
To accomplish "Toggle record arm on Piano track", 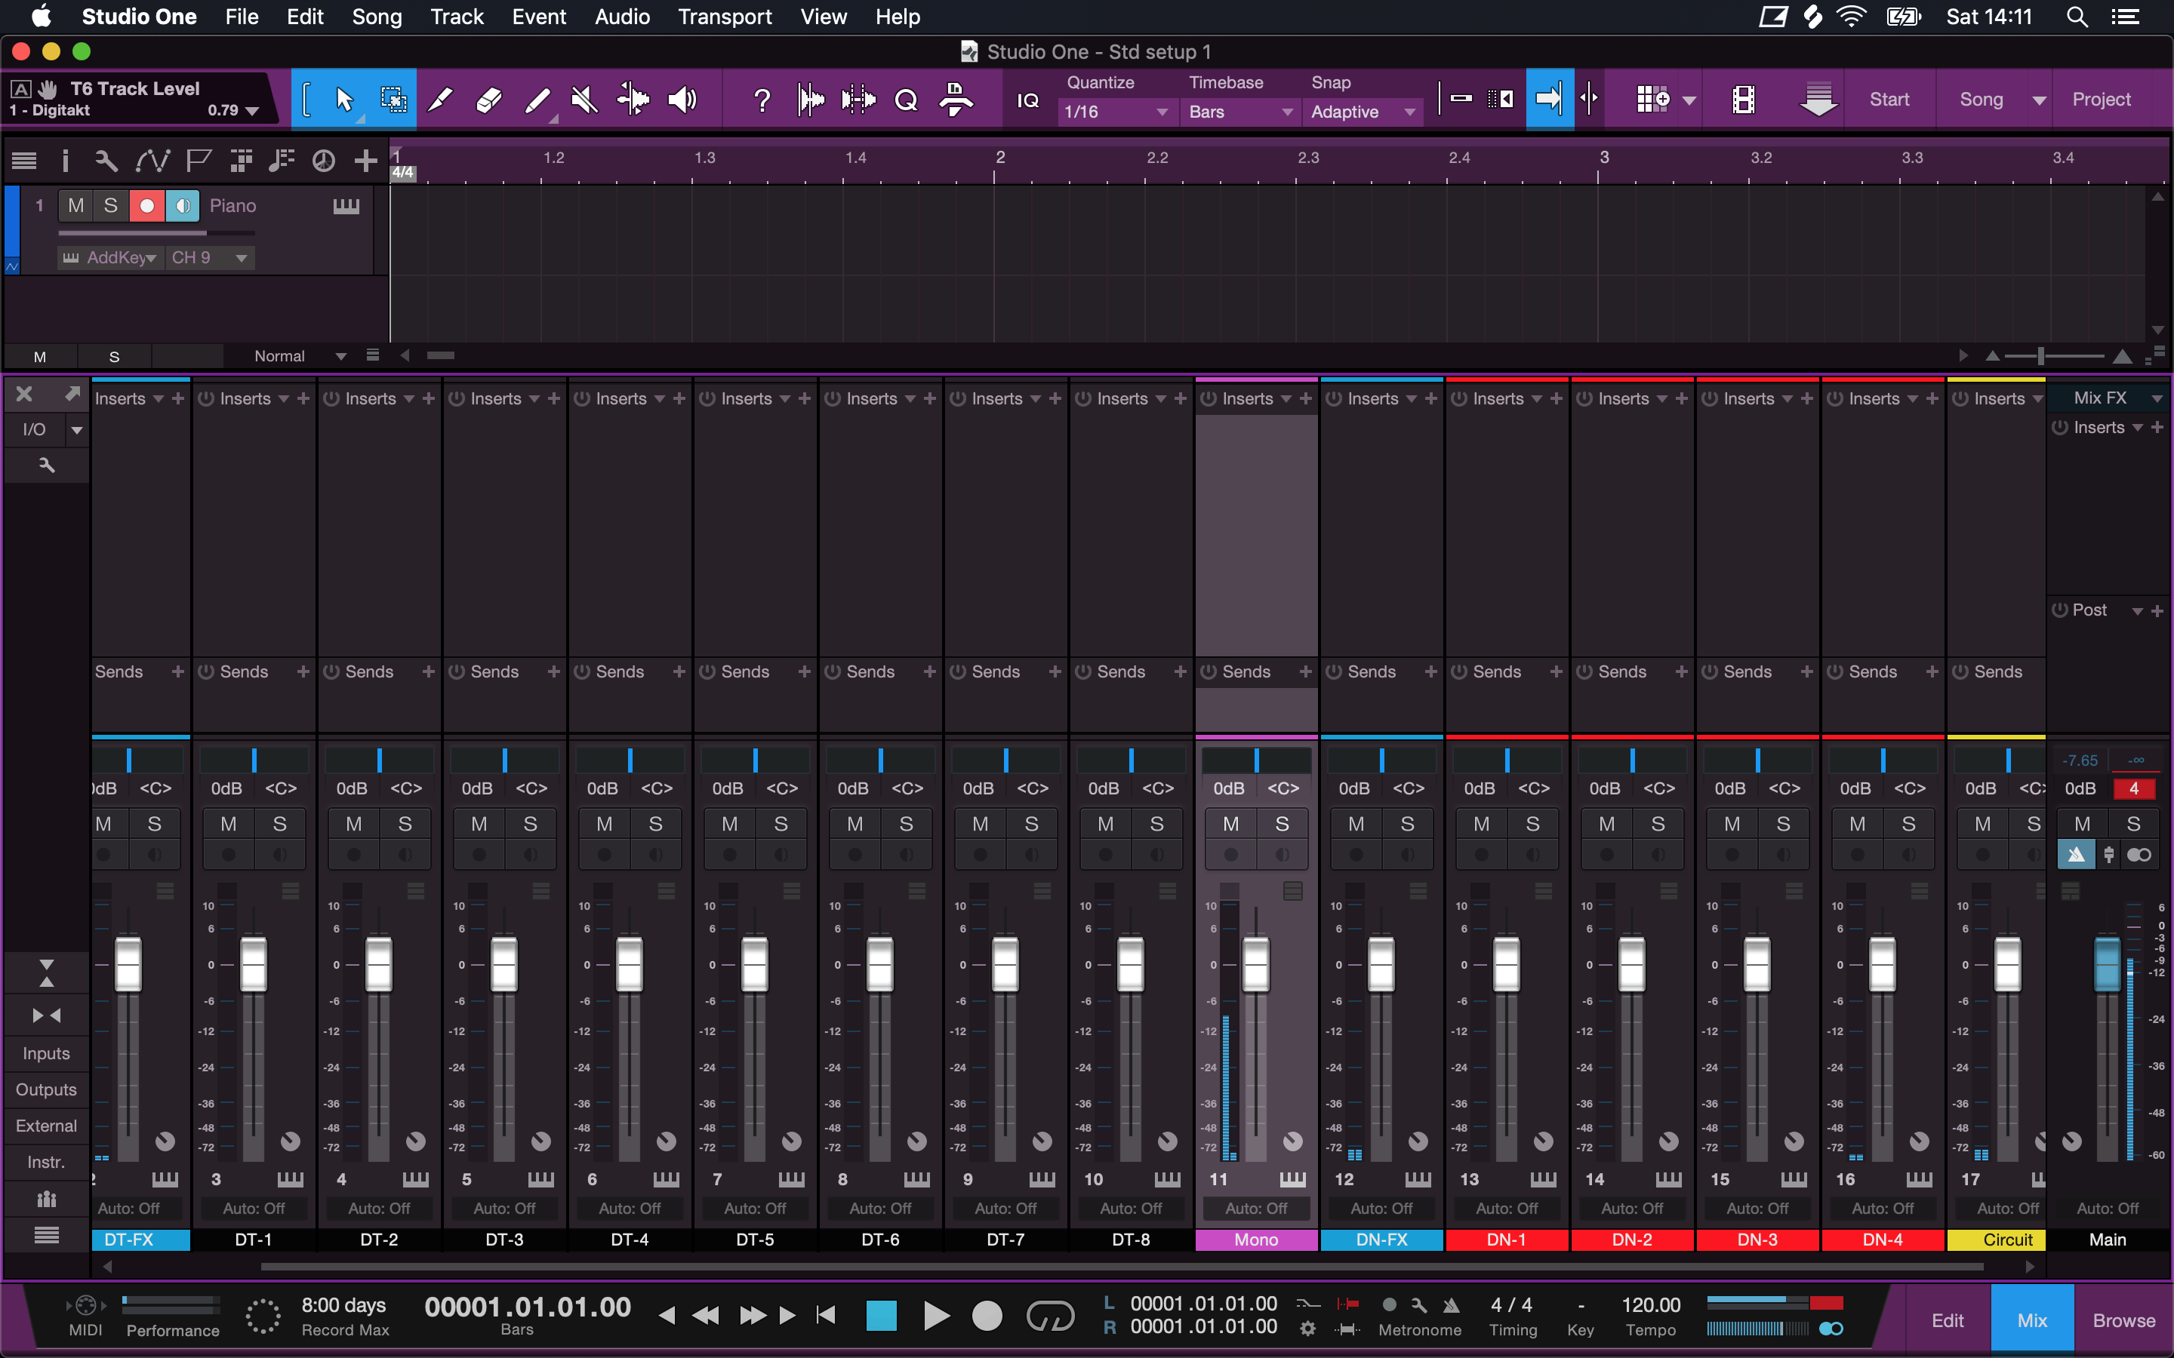I will (x=147, y=206).
